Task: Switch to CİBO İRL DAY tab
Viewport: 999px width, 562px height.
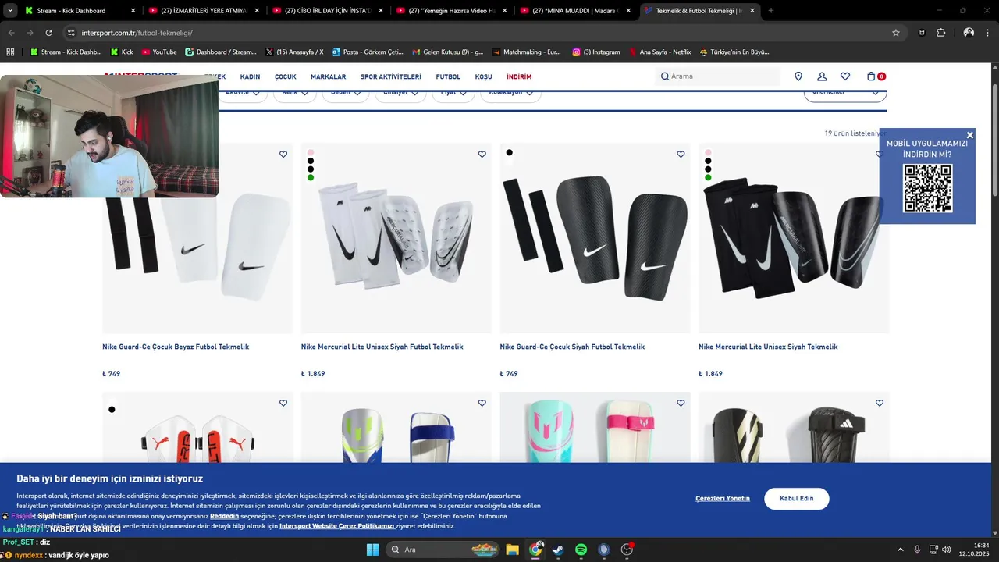Action: [x=328, y=11]
